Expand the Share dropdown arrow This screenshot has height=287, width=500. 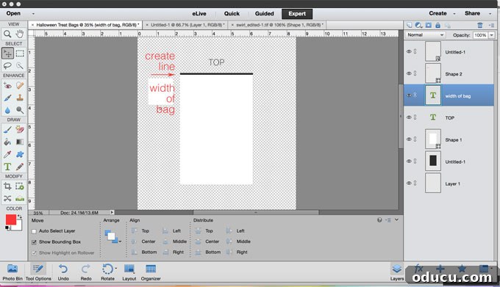tap(490, 14)
